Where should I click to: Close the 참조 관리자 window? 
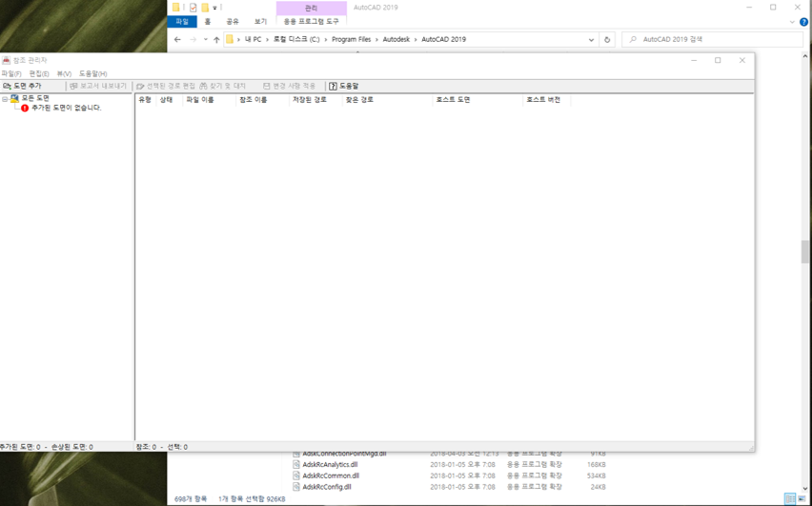pyautogui.click(x=742, y=61)
